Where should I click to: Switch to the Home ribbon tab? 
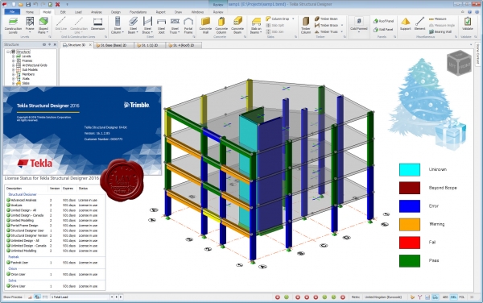30,12
